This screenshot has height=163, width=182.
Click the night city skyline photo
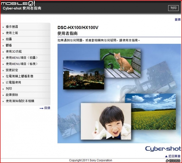[84, 75]
